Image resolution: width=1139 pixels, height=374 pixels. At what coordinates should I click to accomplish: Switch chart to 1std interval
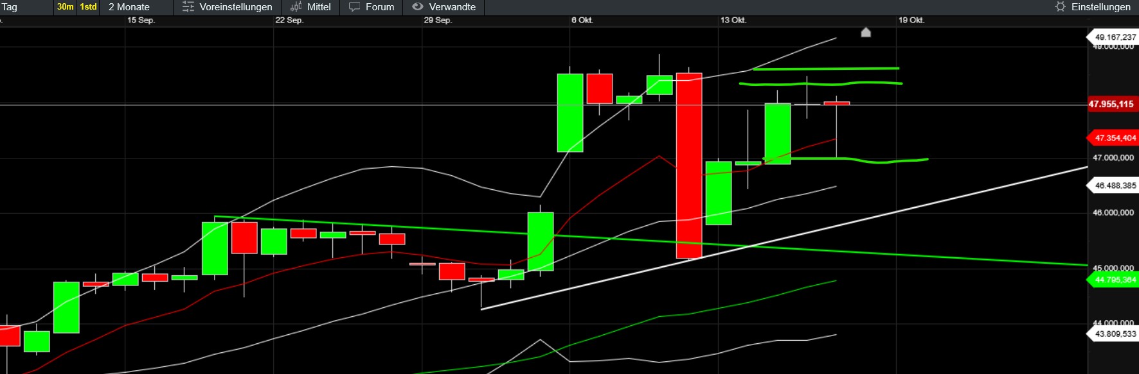[88, 7]
